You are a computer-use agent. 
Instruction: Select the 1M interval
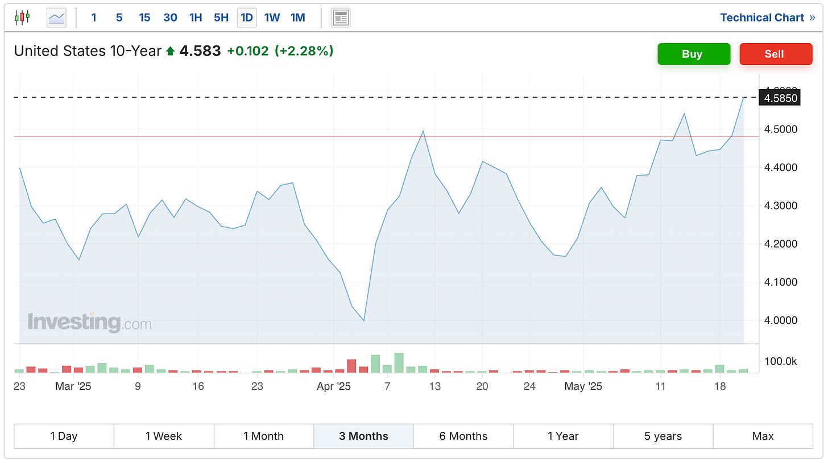click(298, 18)
